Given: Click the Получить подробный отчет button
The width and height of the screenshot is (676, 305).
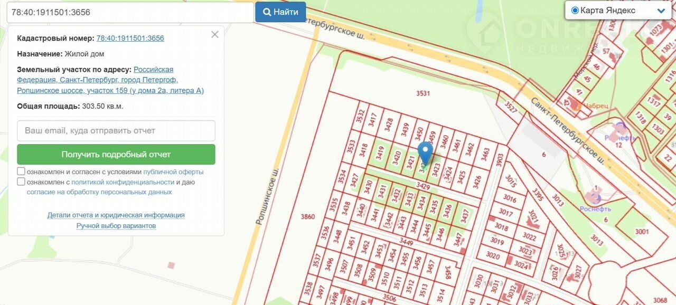Looking at the screenshot, I should [x=116, y=155].
